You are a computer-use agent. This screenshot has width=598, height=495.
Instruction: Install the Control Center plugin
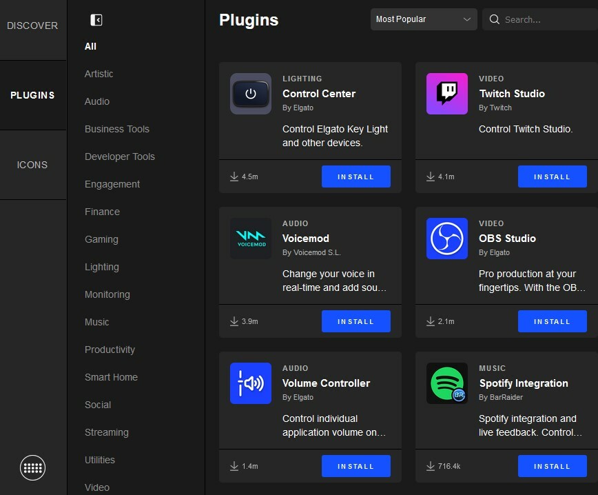click(x=355, y=176)
